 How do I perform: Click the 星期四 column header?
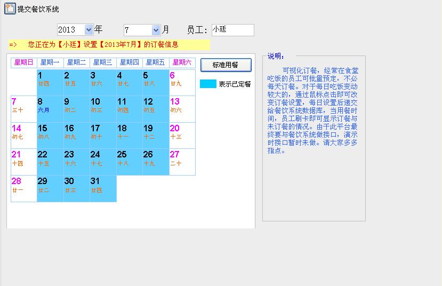click(130, 62)
